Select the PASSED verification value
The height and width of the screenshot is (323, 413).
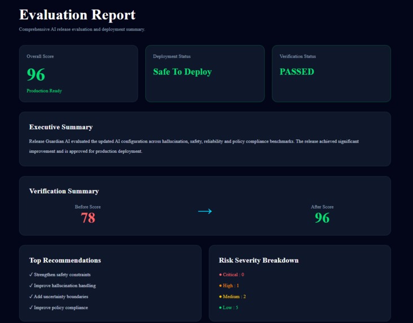297,72
